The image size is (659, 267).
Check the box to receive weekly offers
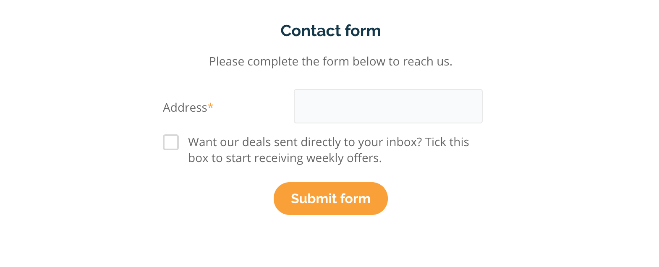coord(171,143)
